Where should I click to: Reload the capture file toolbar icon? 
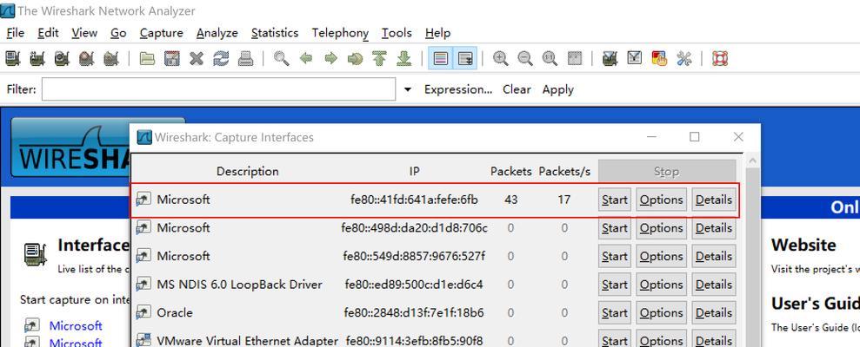tap(221, 59)
